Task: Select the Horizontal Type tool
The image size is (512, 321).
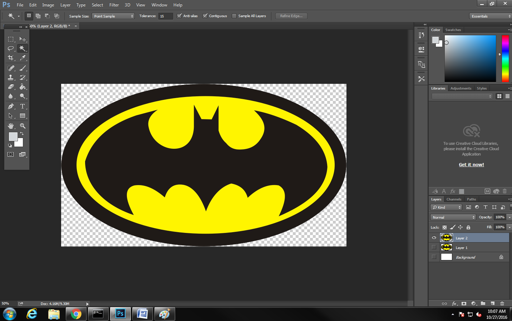Action: [x=23, y=106]
